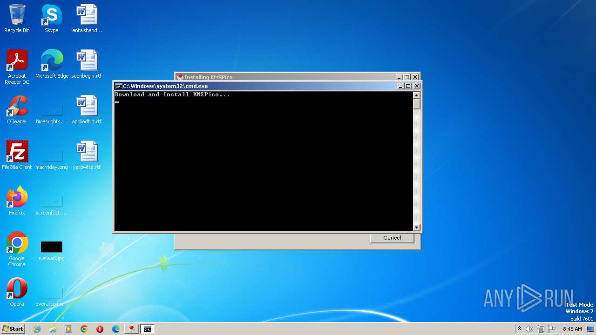This screenshot has height=335, width=596.
Task: Show hidden system tray icons
Action: (x=519, y=329)
